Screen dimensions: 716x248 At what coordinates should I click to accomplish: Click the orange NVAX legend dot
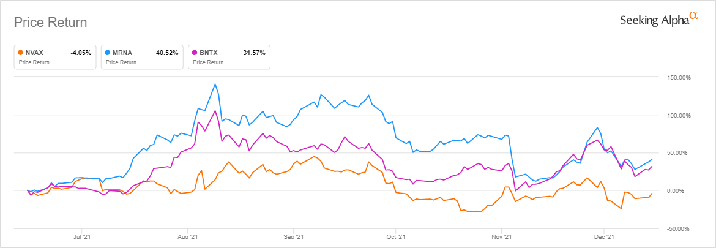click(21, 53)
